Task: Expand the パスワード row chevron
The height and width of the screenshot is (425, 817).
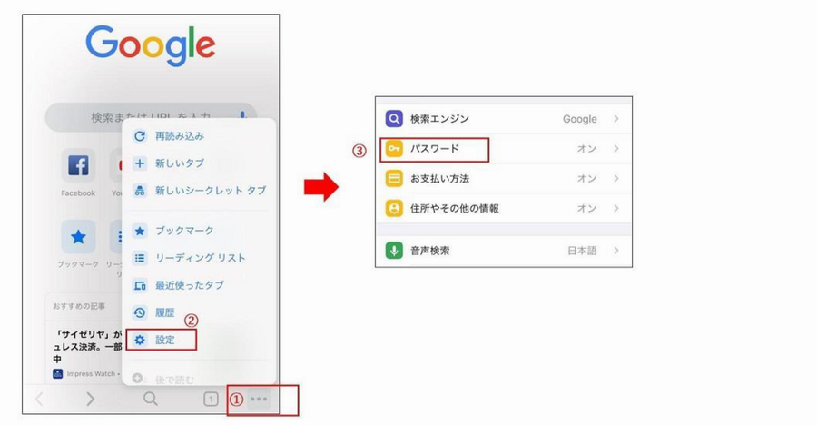Action: coord(616,149)
